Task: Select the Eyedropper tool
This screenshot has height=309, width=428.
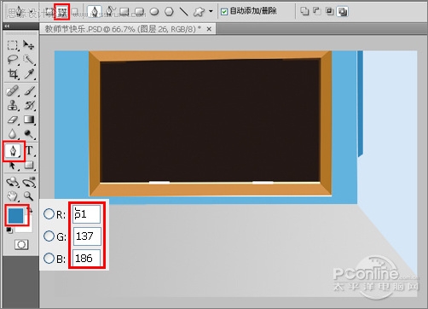Action: (x=28, y=73)
